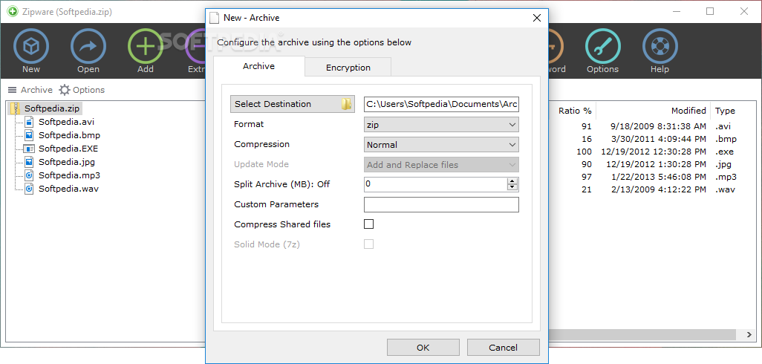Click the New archive toolbar icon
The height and width of the screenshot is (364, 762).
(31, 47)
